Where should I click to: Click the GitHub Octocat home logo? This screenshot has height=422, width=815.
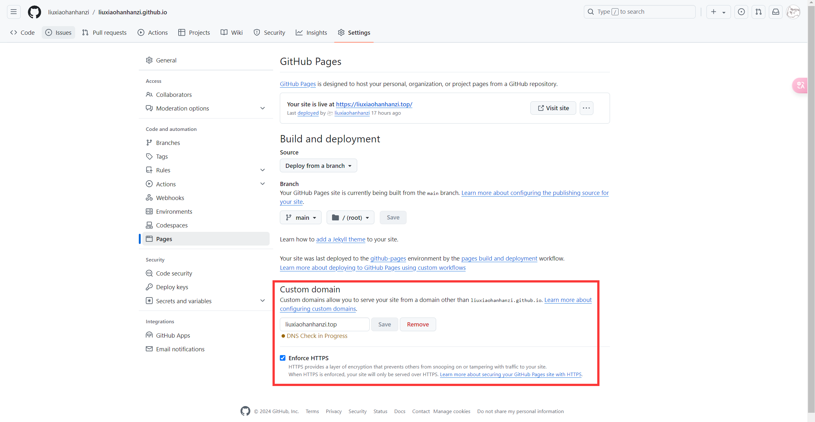[x=34, y=12]
